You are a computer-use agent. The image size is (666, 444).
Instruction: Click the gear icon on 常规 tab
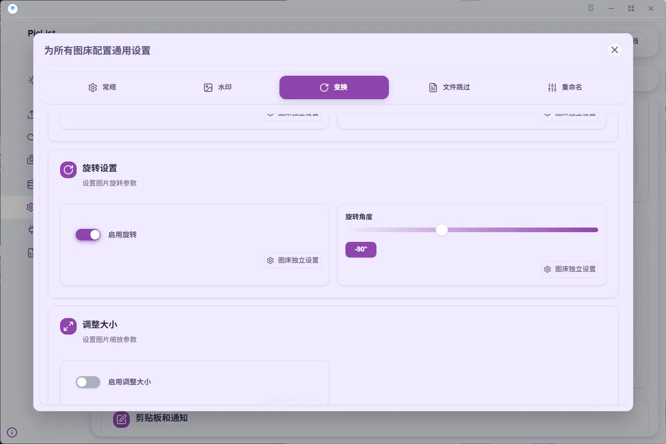point(92,87)
